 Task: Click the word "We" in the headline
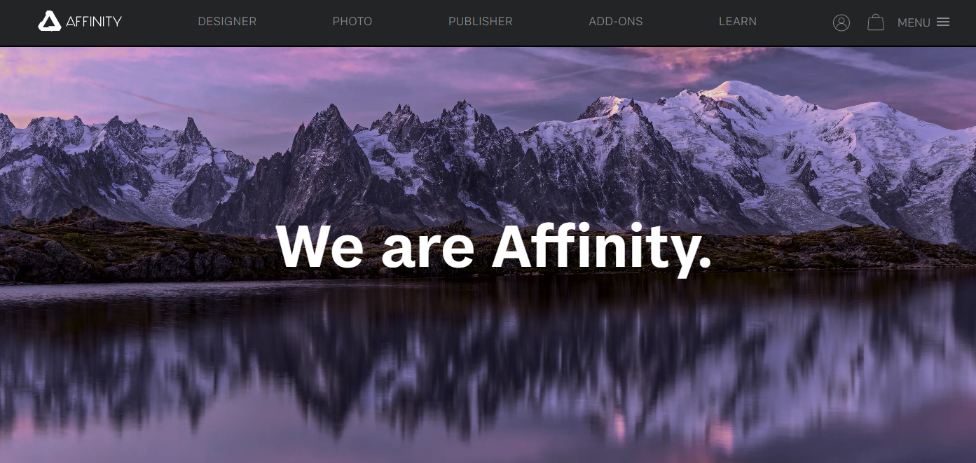pyautogui.click(x=319, y=247)
